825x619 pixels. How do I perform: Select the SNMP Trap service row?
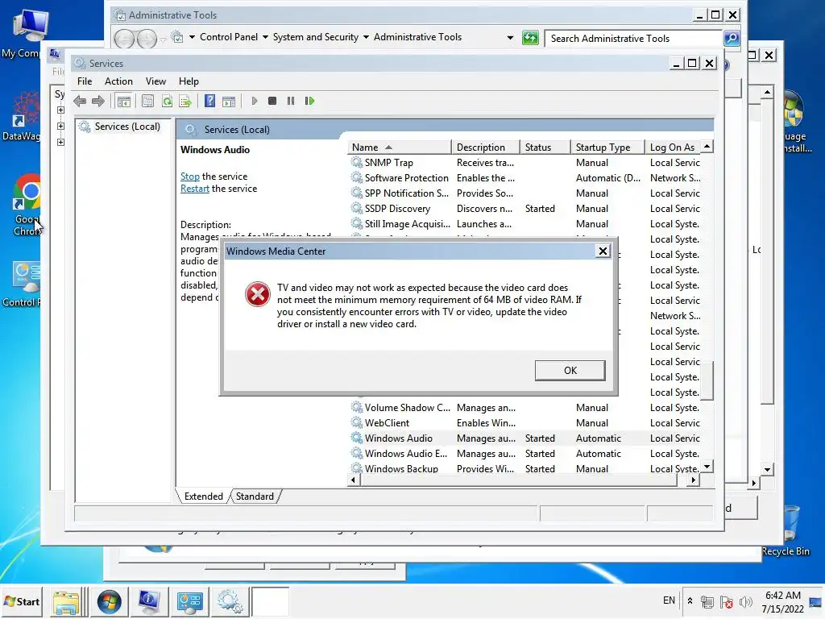pyautogui.click(x=524, y=163)
